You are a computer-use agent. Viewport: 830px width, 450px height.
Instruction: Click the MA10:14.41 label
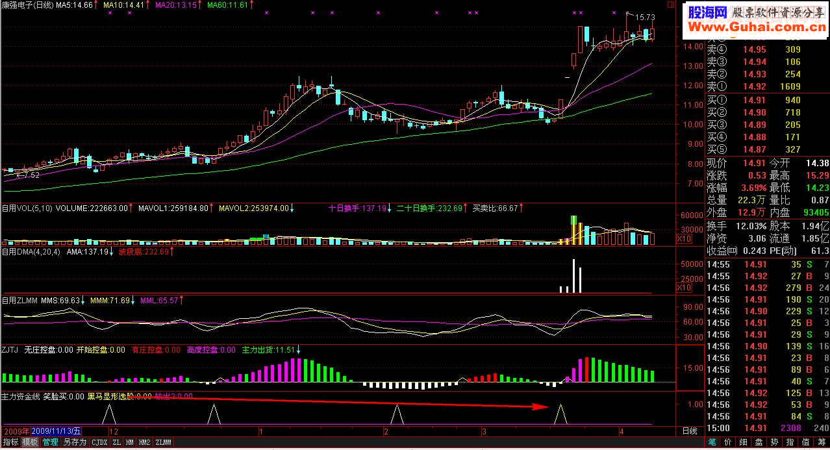(124, 5)
